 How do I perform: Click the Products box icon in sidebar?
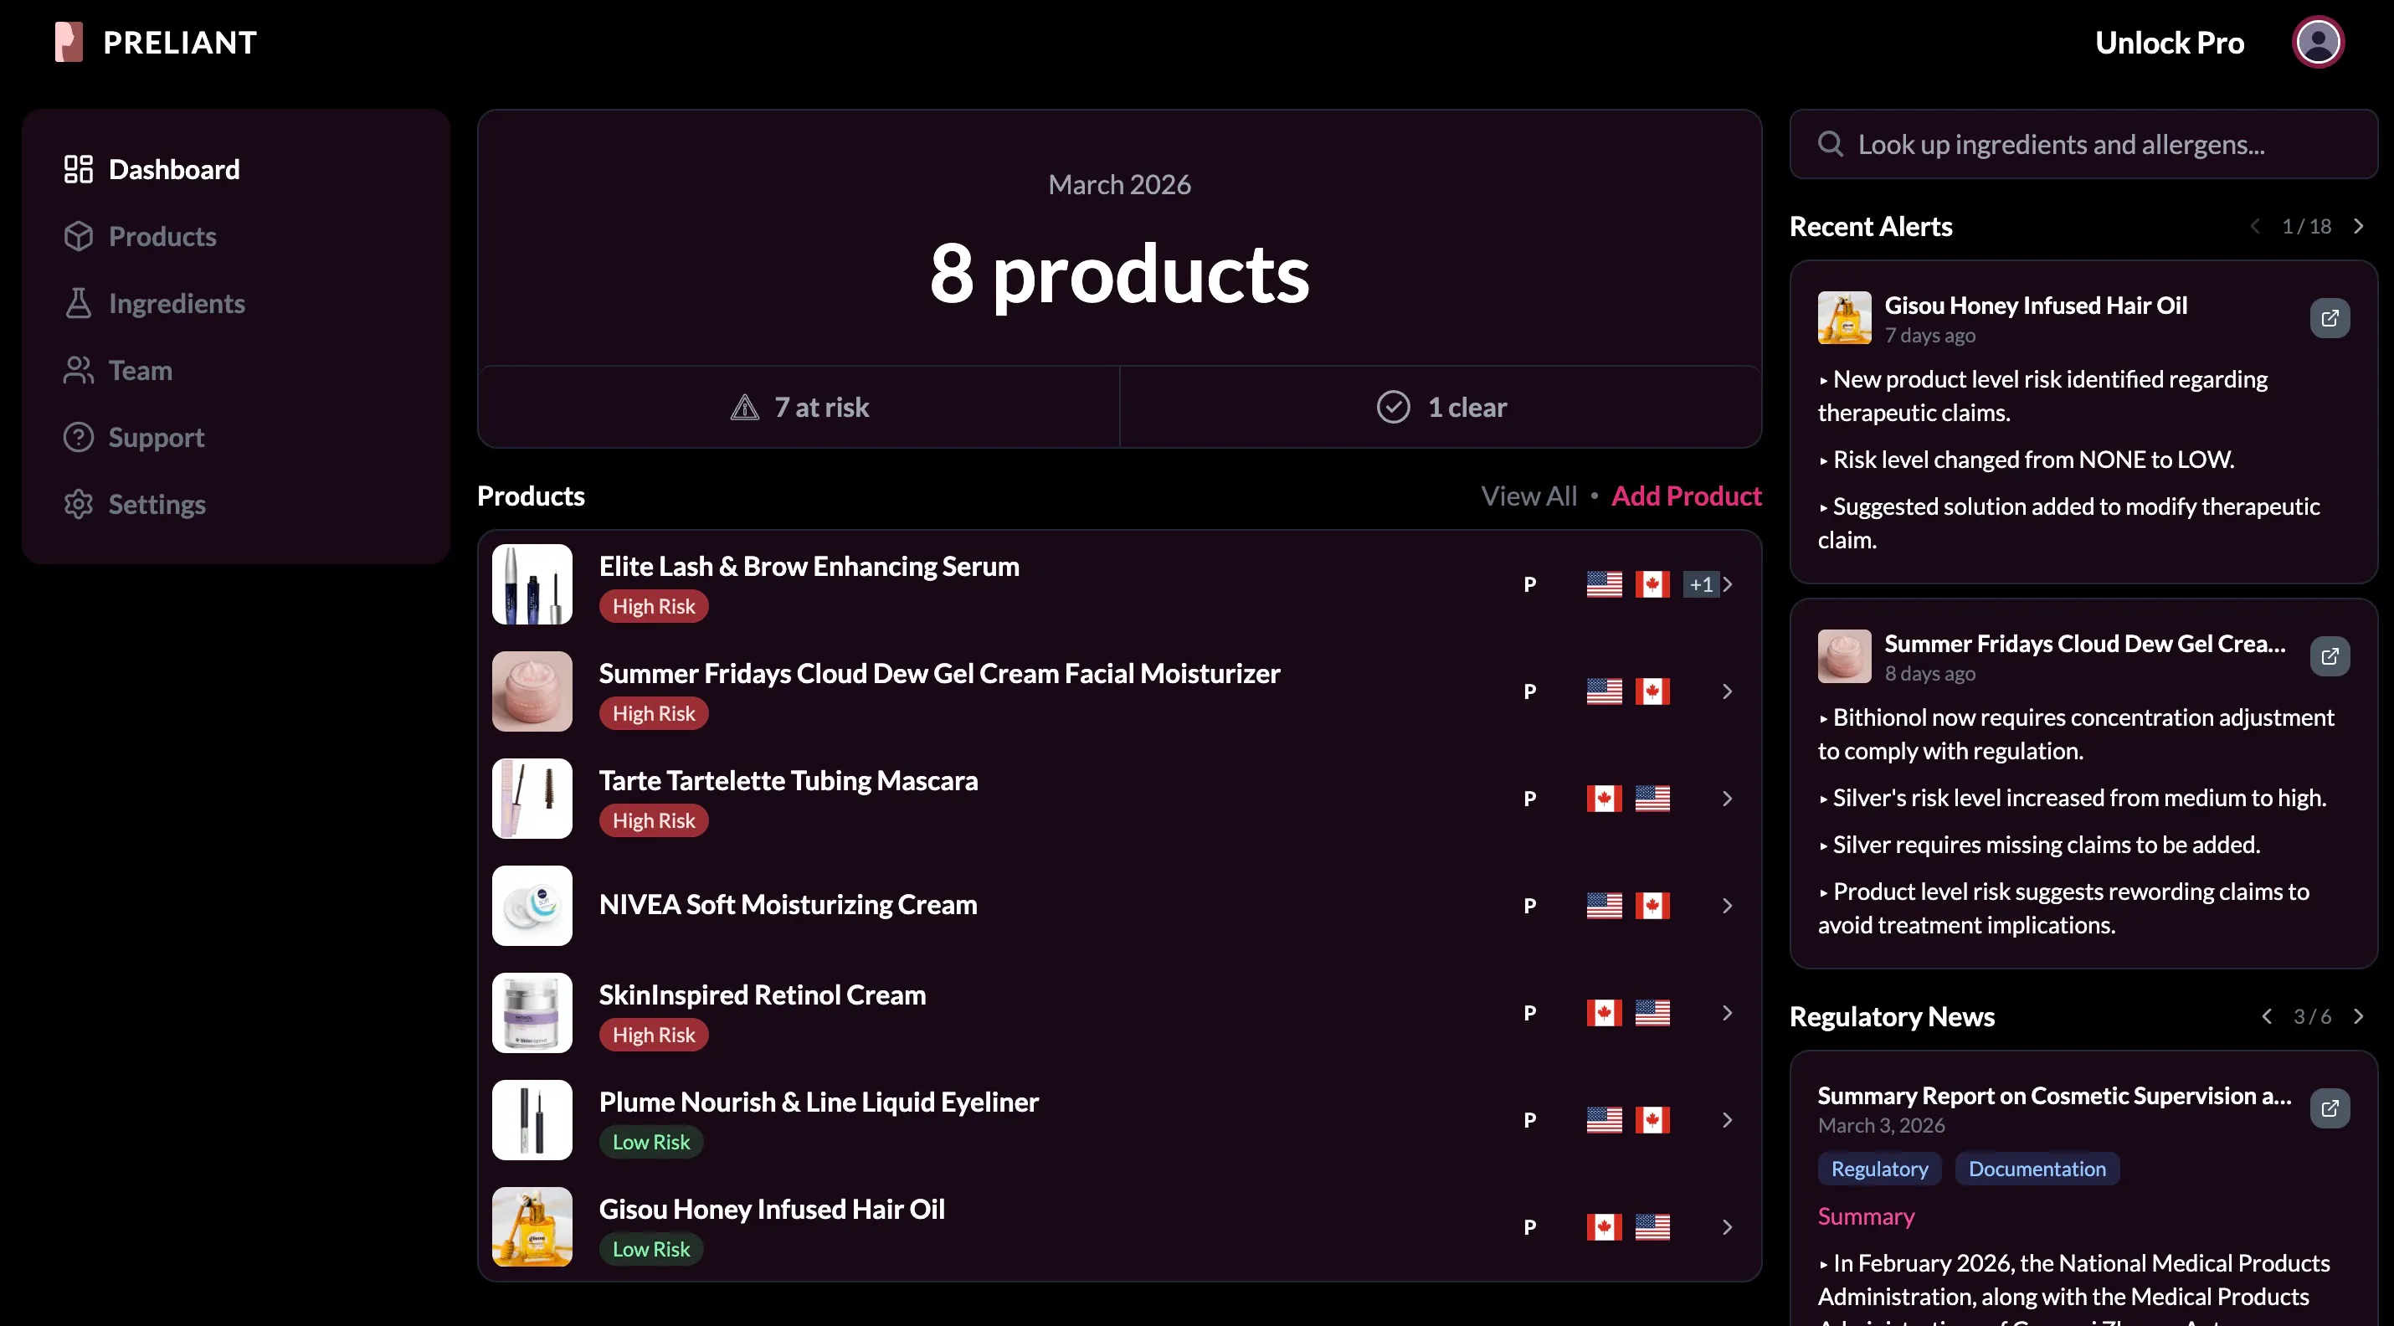[79, 236]
